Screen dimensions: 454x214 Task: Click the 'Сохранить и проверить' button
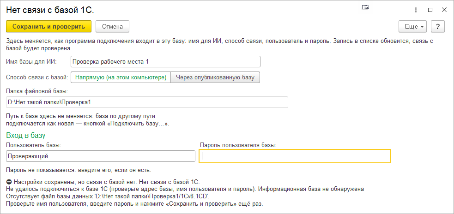pyautogui.click(x=48, y=26)
